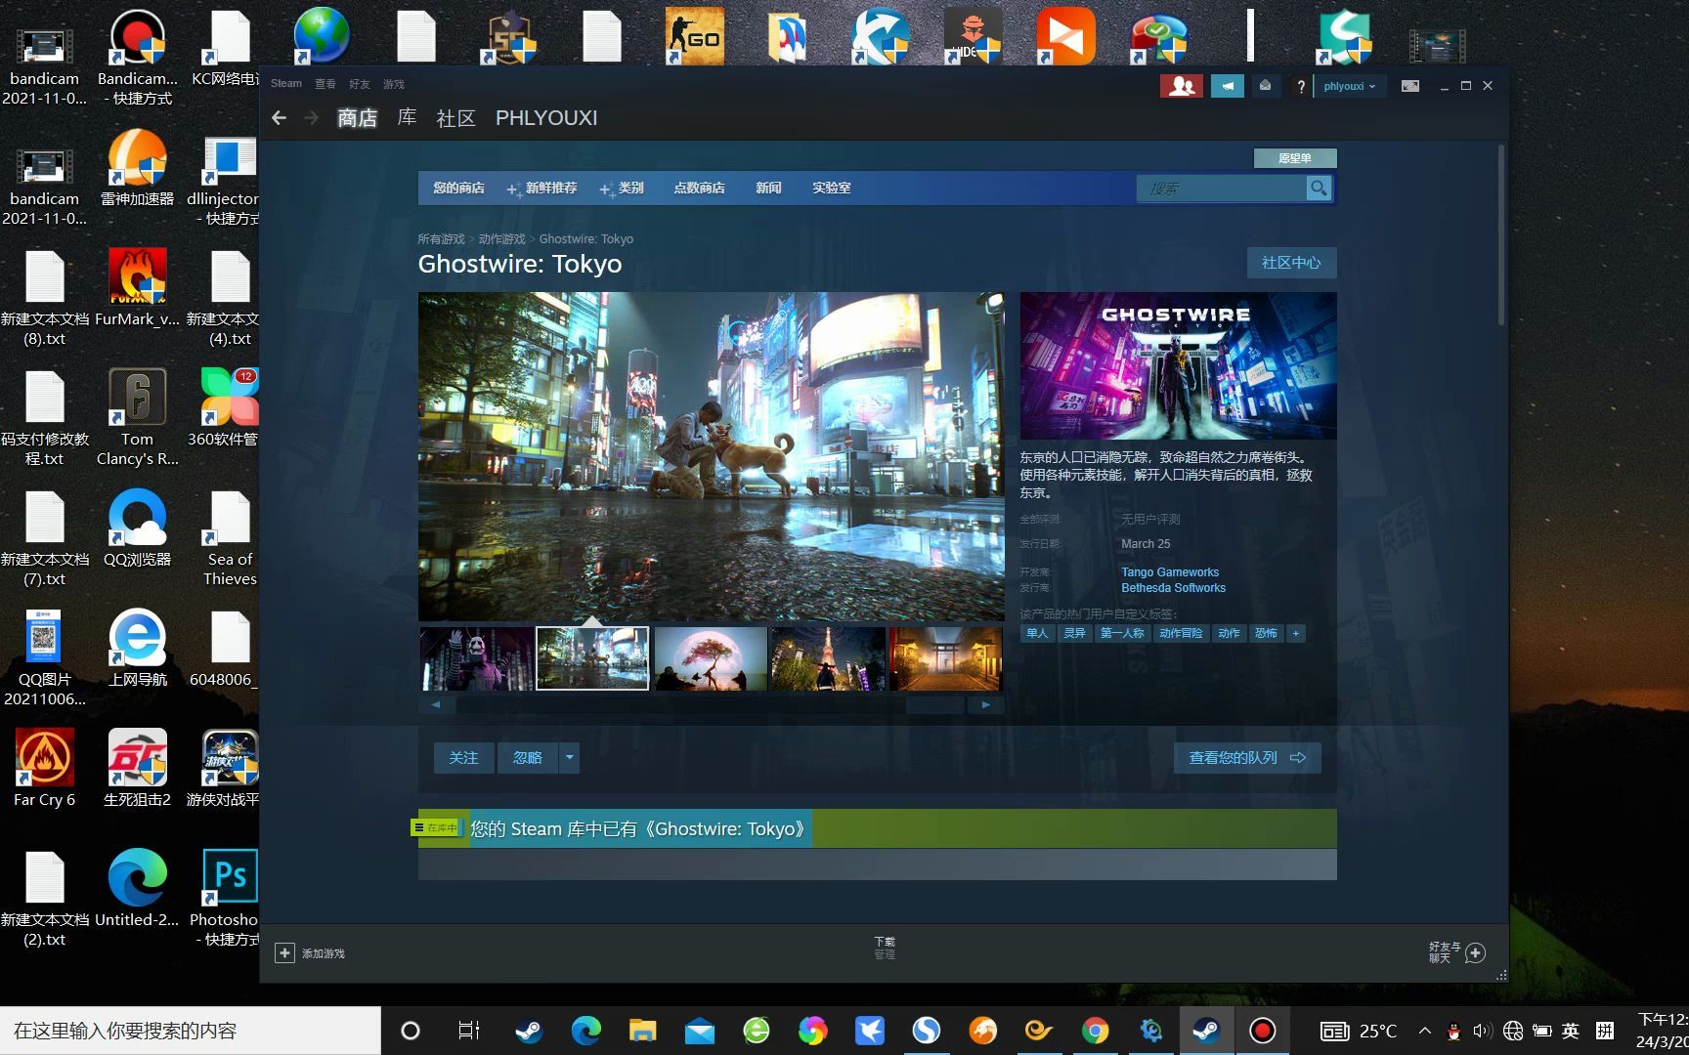Viewport: 1689px width, 1055px height.
Task: Open Steam help question mark
Action: [x=1300, y=87]
